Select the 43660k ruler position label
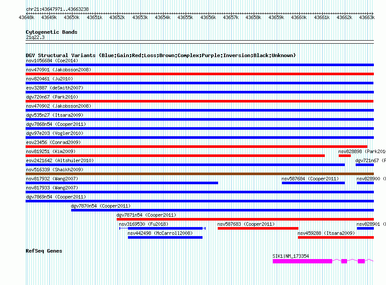386x285 pixels. (299, 17)
